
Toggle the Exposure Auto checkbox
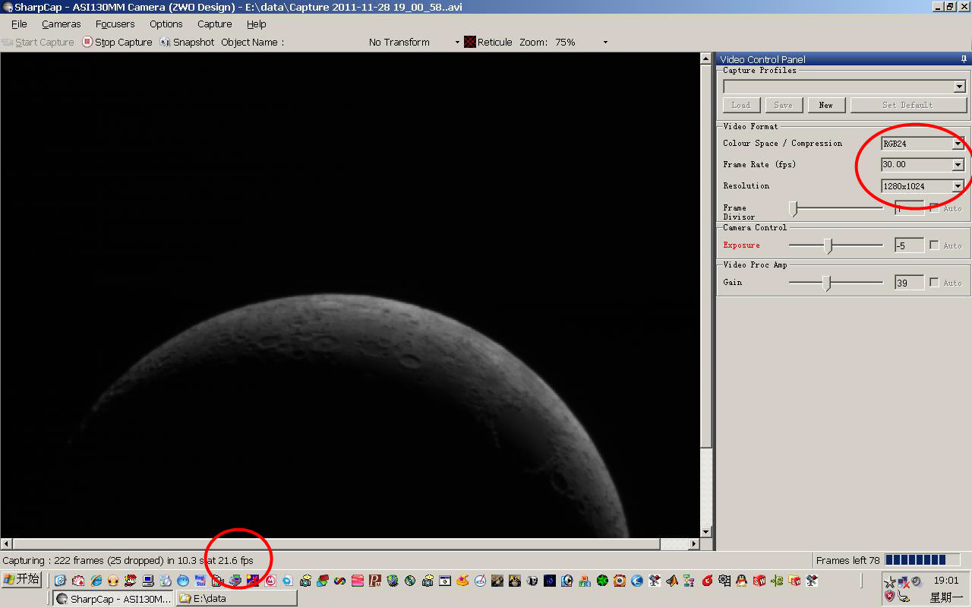(934, 245)
